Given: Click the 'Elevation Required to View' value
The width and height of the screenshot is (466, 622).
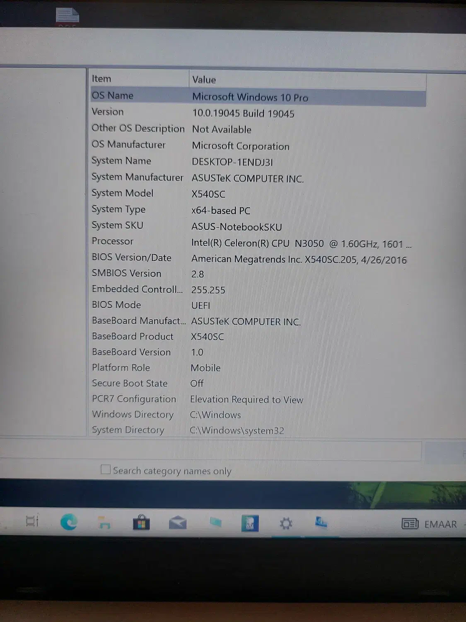Looking at the screenshot, I should pos(246,400).
